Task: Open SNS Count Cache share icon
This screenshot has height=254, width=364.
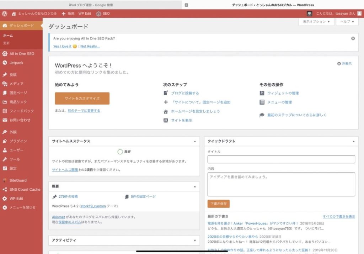Action: pyautogui.click(x=5, y=190)
